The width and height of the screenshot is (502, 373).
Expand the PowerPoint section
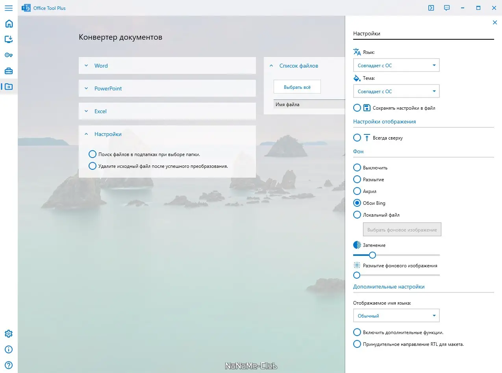[x=167, y=88]
